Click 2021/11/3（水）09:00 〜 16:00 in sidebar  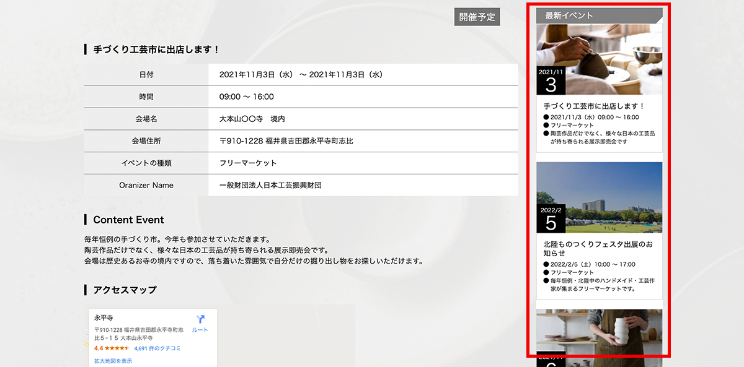pyautogui.click(x=595, y=117)
